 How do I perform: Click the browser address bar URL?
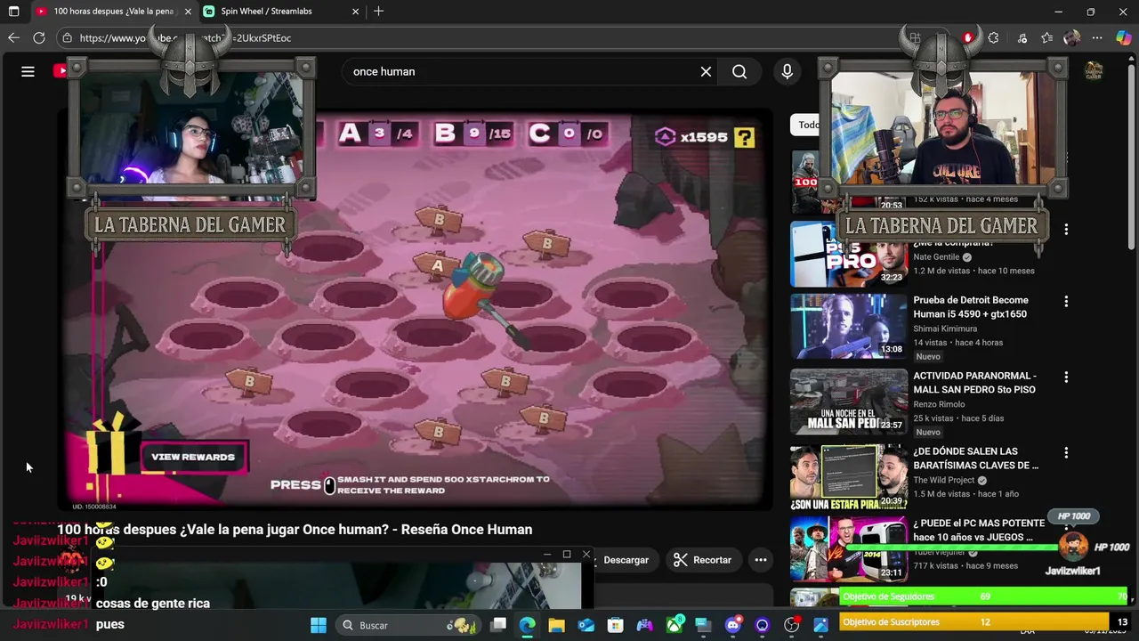(185, 37)
